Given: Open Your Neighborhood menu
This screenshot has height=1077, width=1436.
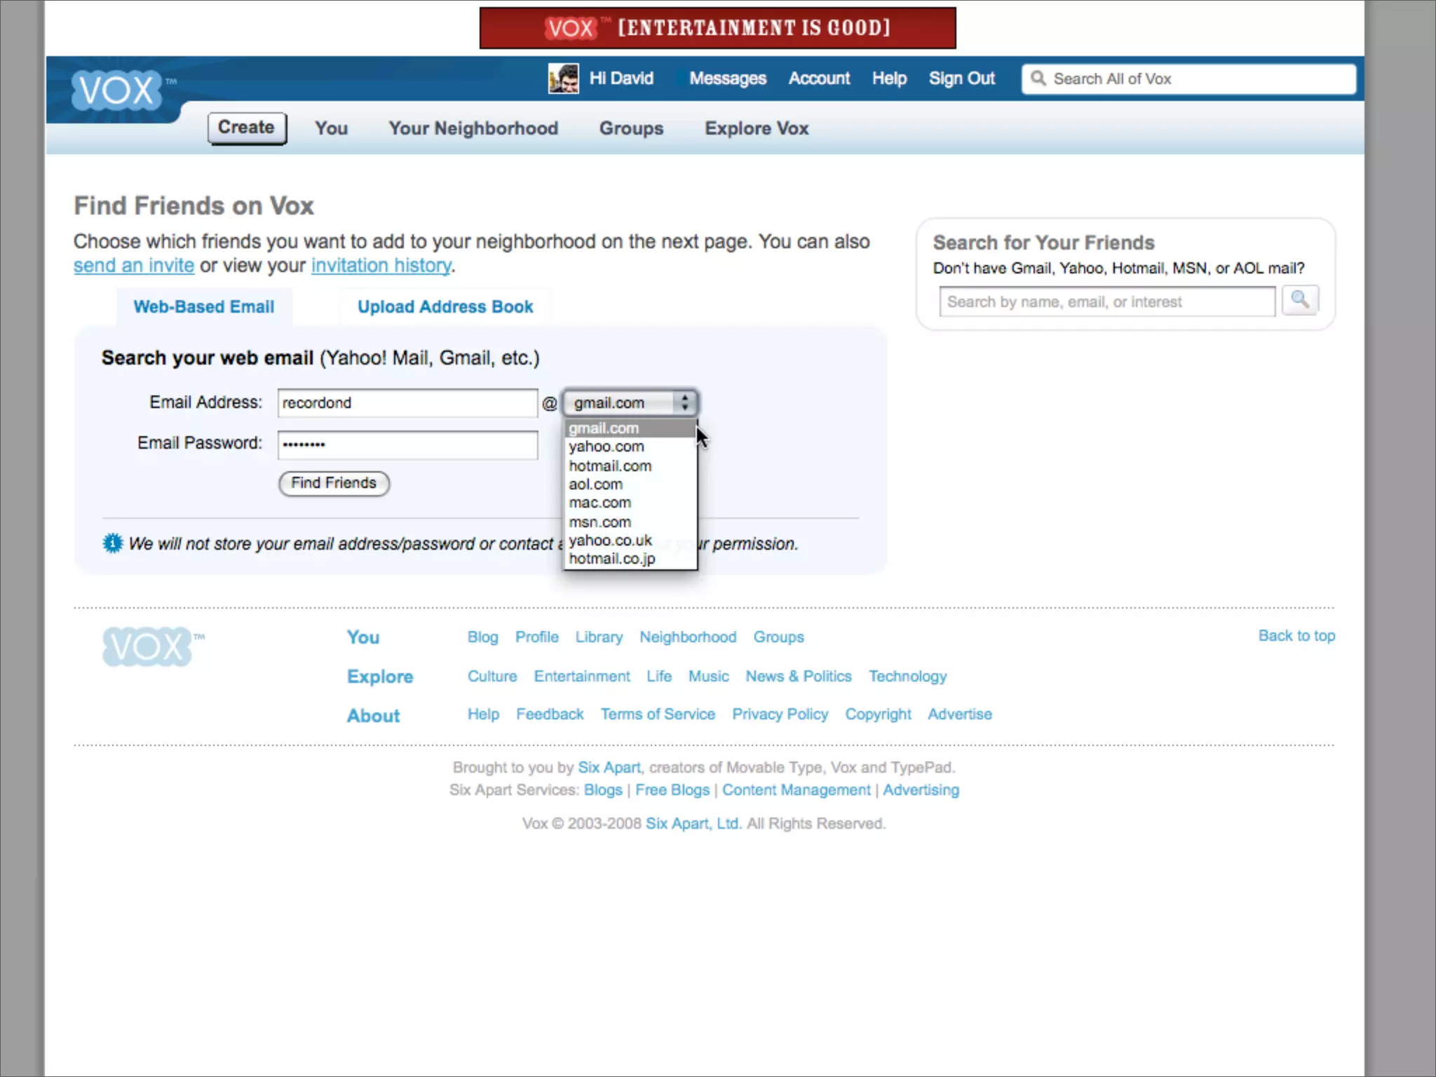Looking at the screenshot, I should click(473, 128).
